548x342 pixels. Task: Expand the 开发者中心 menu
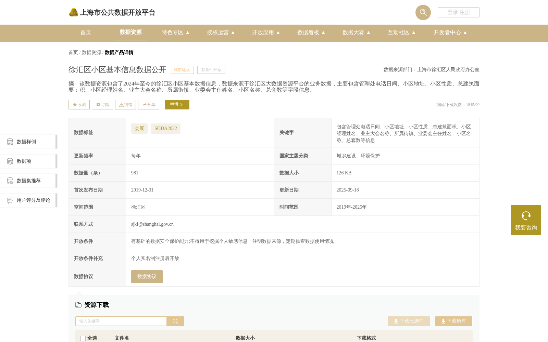tap(450, 32)
